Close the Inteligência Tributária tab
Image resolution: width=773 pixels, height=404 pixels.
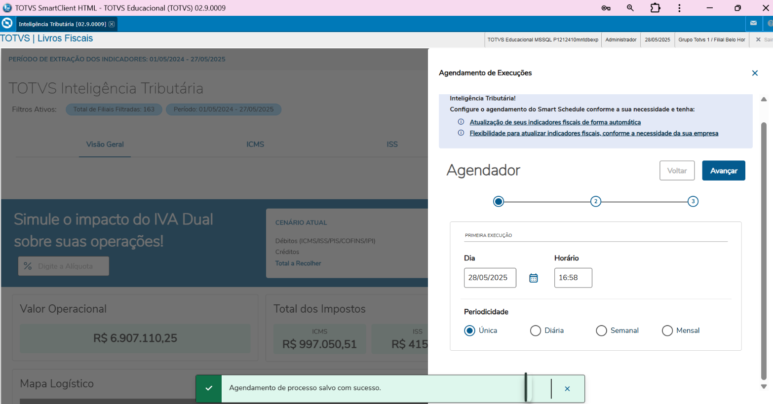(x=112, y=24)
